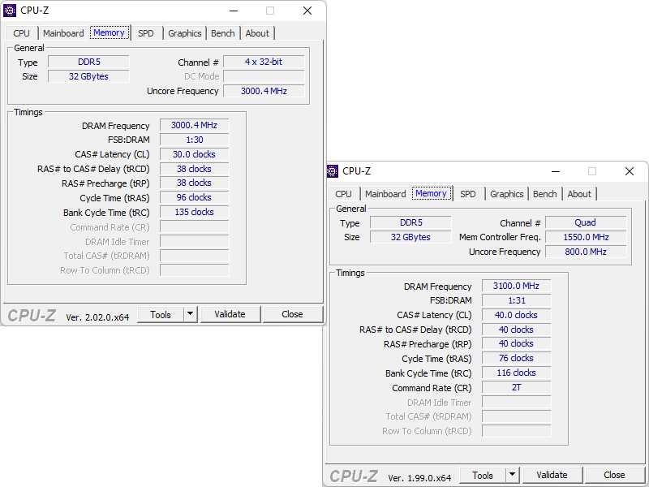Viewport: 649px width, 487px height.
Task: Click the Channel # field showing 4 x 32-bit
Action: coord(264,62)
